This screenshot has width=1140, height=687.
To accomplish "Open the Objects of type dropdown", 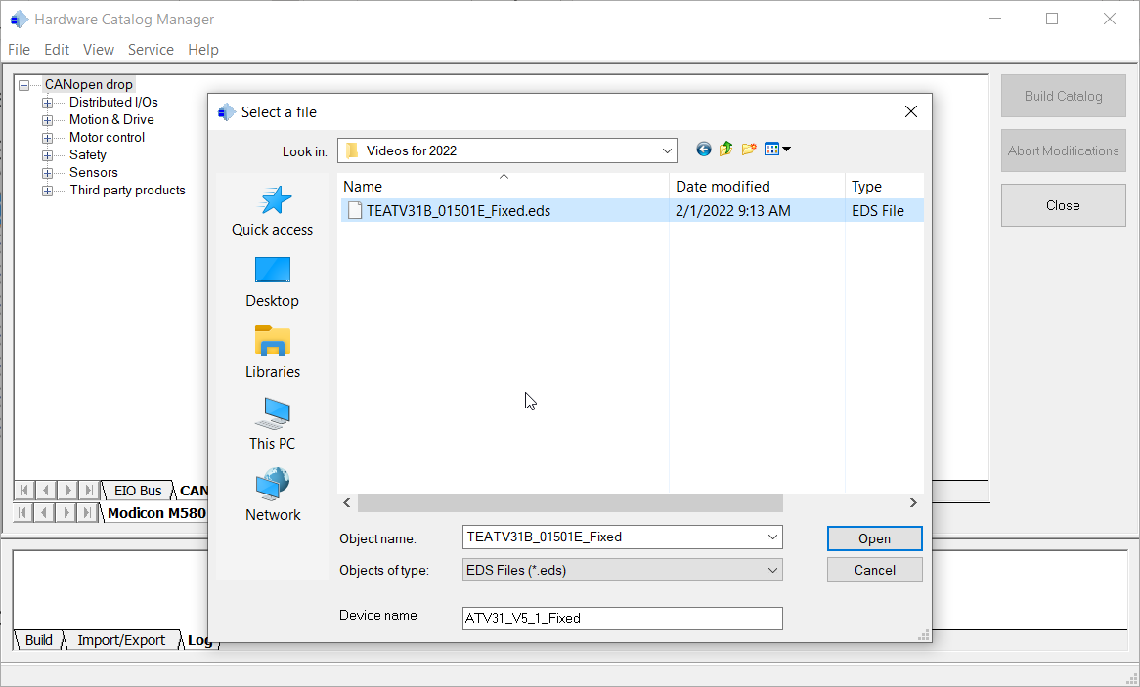I will [772, 570].
